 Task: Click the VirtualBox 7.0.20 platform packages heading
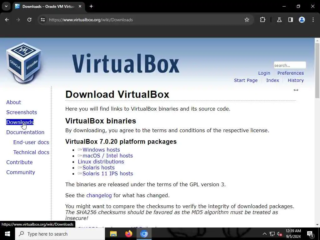(x=121, y=142)
